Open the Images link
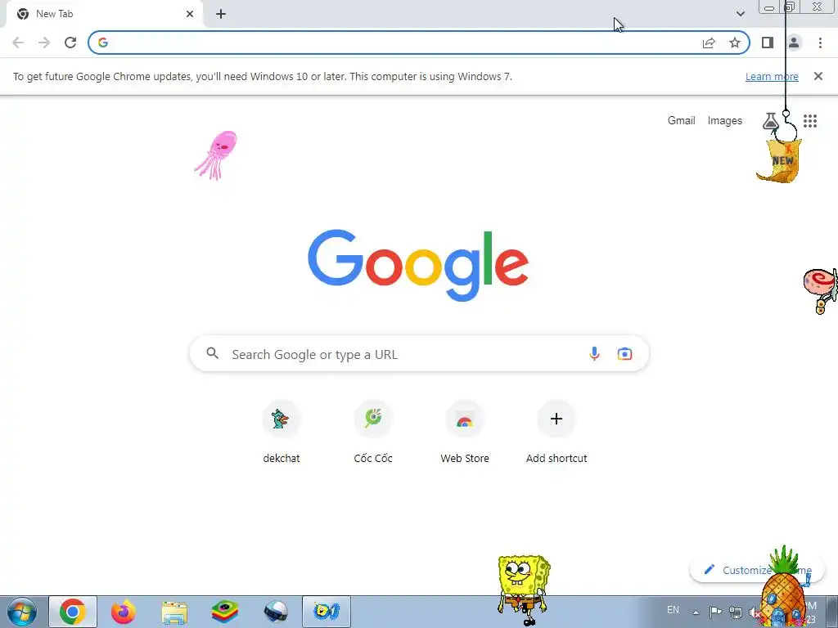 click(725, 121)
